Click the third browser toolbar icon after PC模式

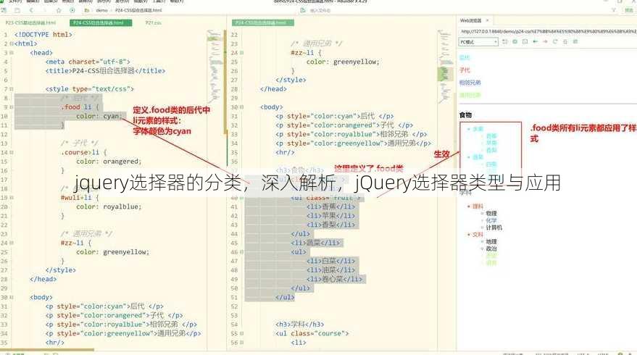tap(525, 42)
